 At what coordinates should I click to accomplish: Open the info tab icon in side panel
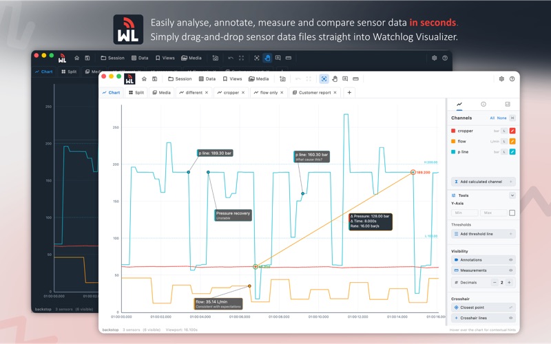point(484,105)
